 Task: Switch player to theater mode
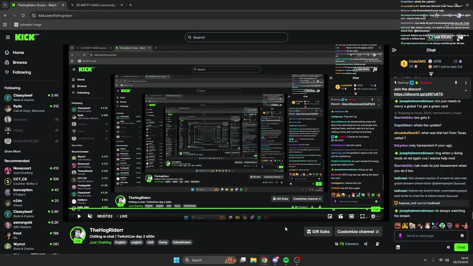pyautogui.click(x=351, y=216)
